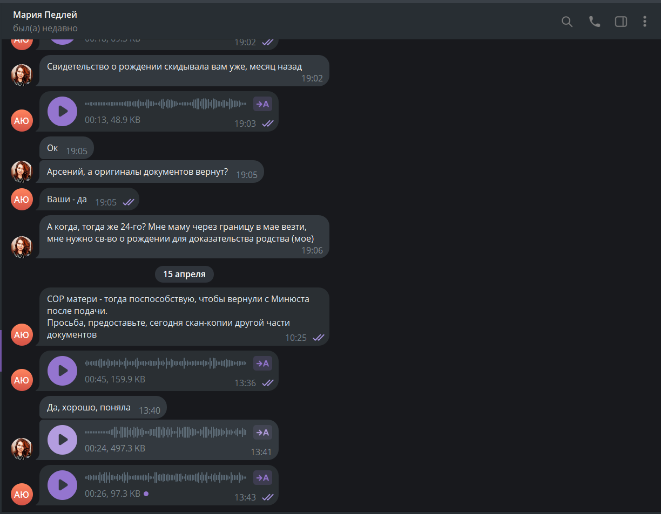The height and width of the screenshot is (514, 661).
Task: Transcribe the 00:45 voice message to text
Action: (263, 364)
